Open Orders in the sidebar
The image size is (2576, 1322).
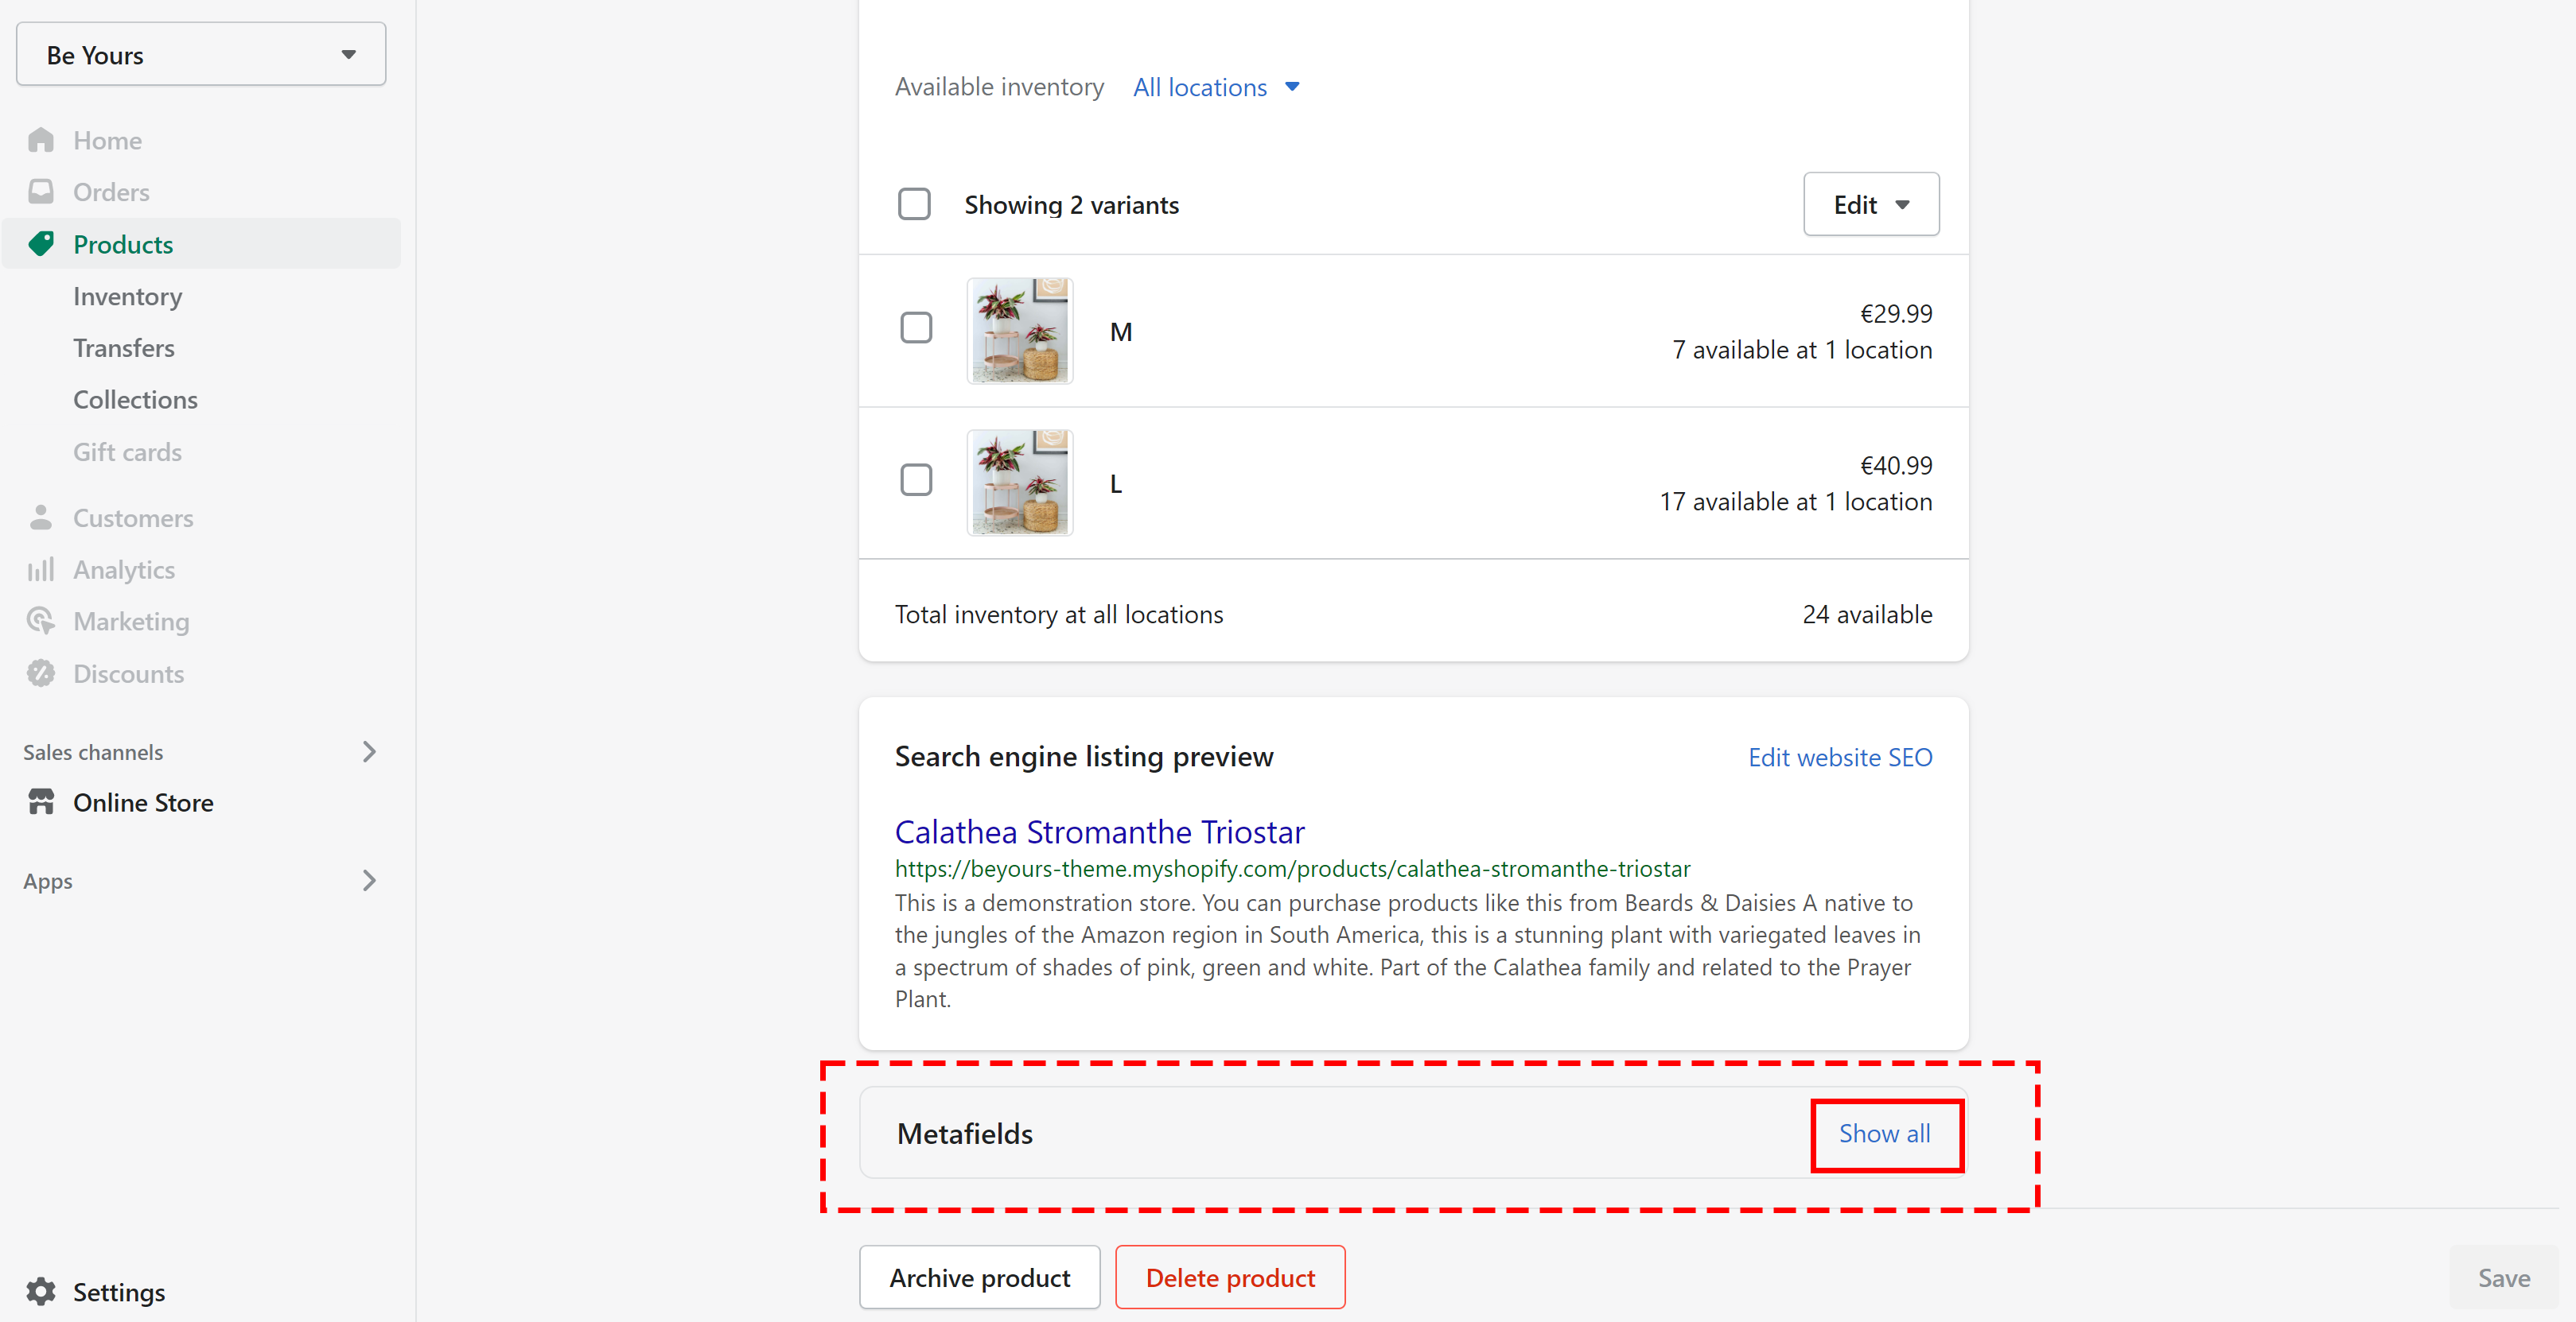[x=111, y=192]
